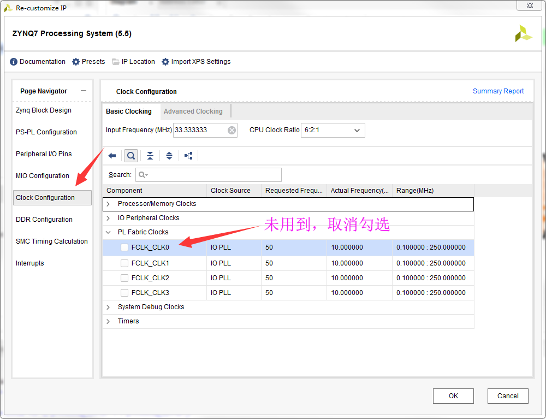Screen dimensions: 546x419
Task: Open MIO Configuration page
Action: pos(43,176)
